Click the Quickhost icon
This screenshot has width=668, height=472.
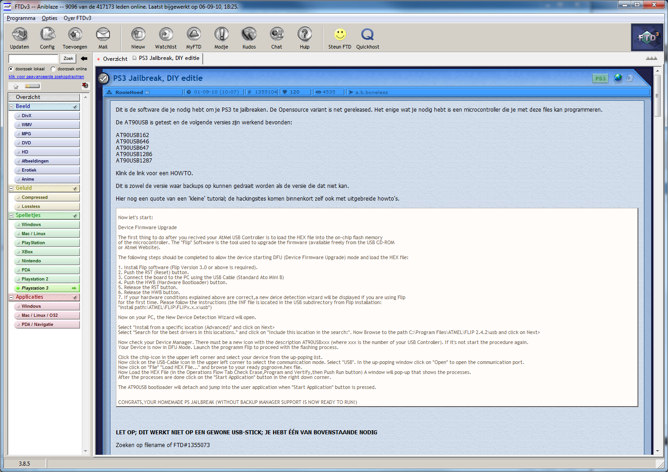pyautogui.click(x=367, y=34)
